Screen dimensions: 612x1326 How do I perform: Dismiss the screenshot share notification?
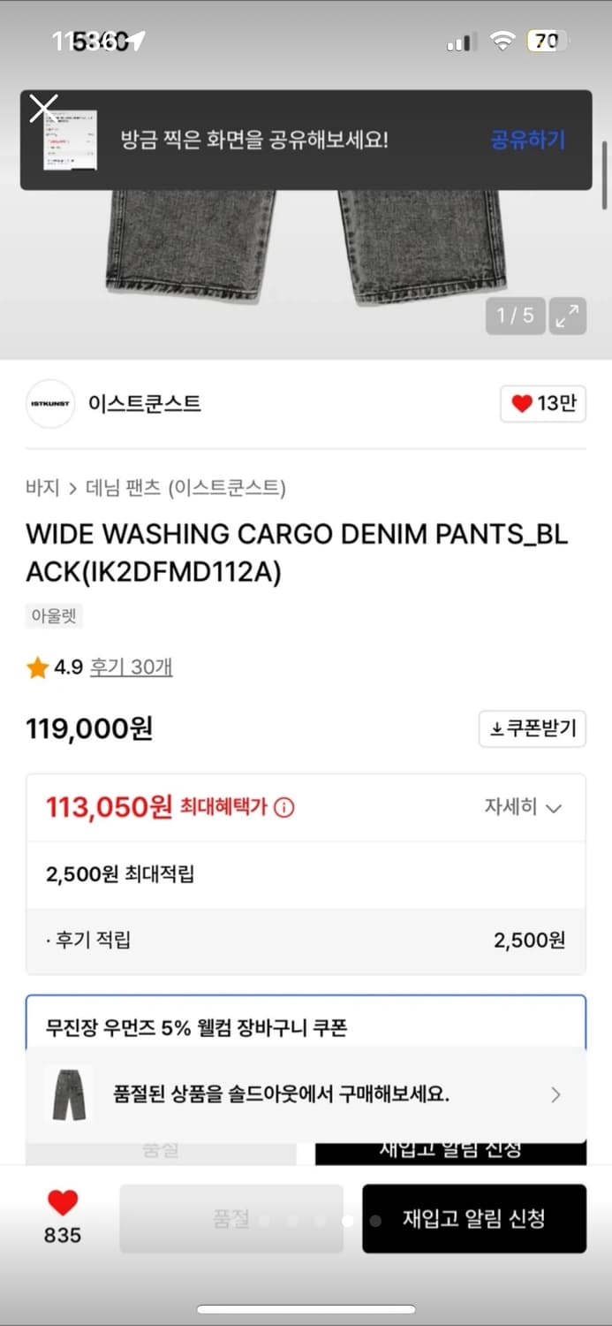(x=42, y=107)
